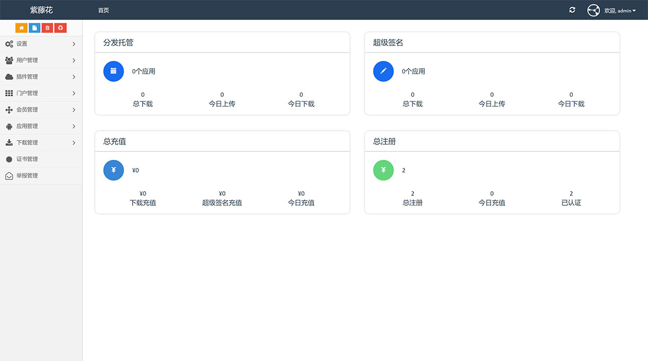This screenshot has width=648, height=361.
Task: Click the red trash can shortcut button
Action: 48,28
